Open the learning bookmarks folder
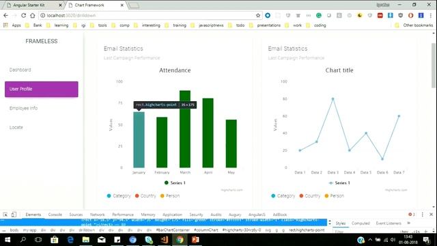Image resolution: width=437 pixels, height=246 pixels. pos(57,25)
